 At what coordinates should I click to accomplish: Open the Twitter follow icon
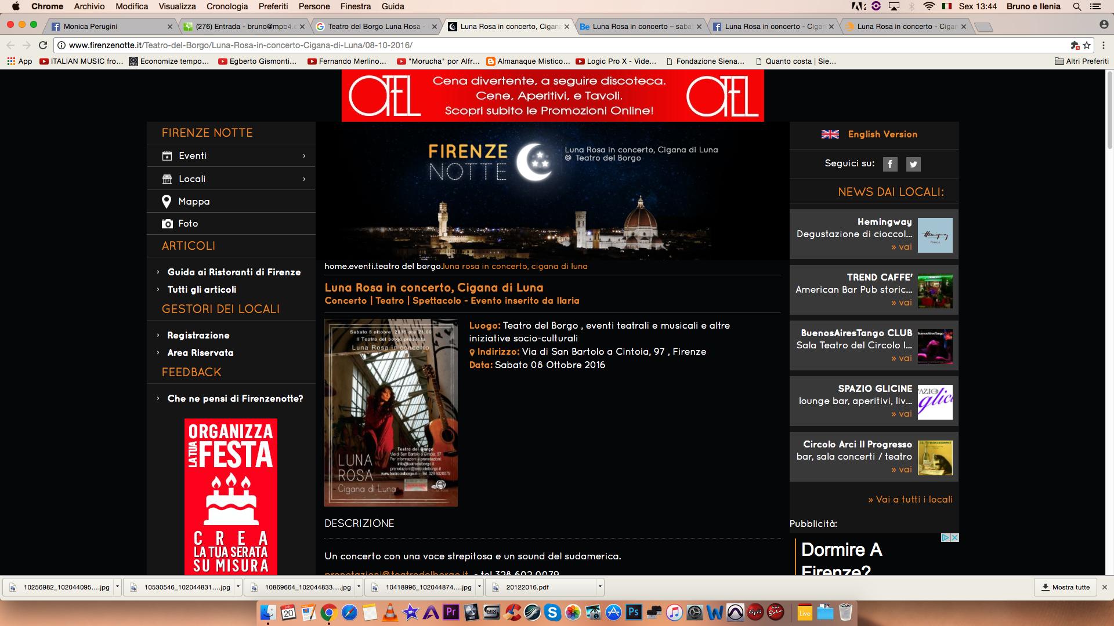[913, 164]
